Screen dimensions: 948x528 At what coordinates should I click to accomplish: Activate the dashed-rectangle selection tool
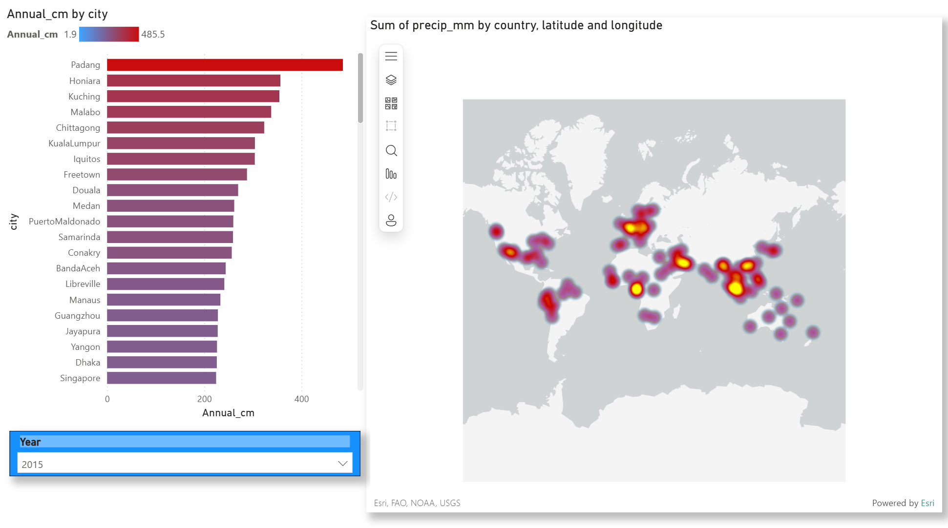click(391, 126)
